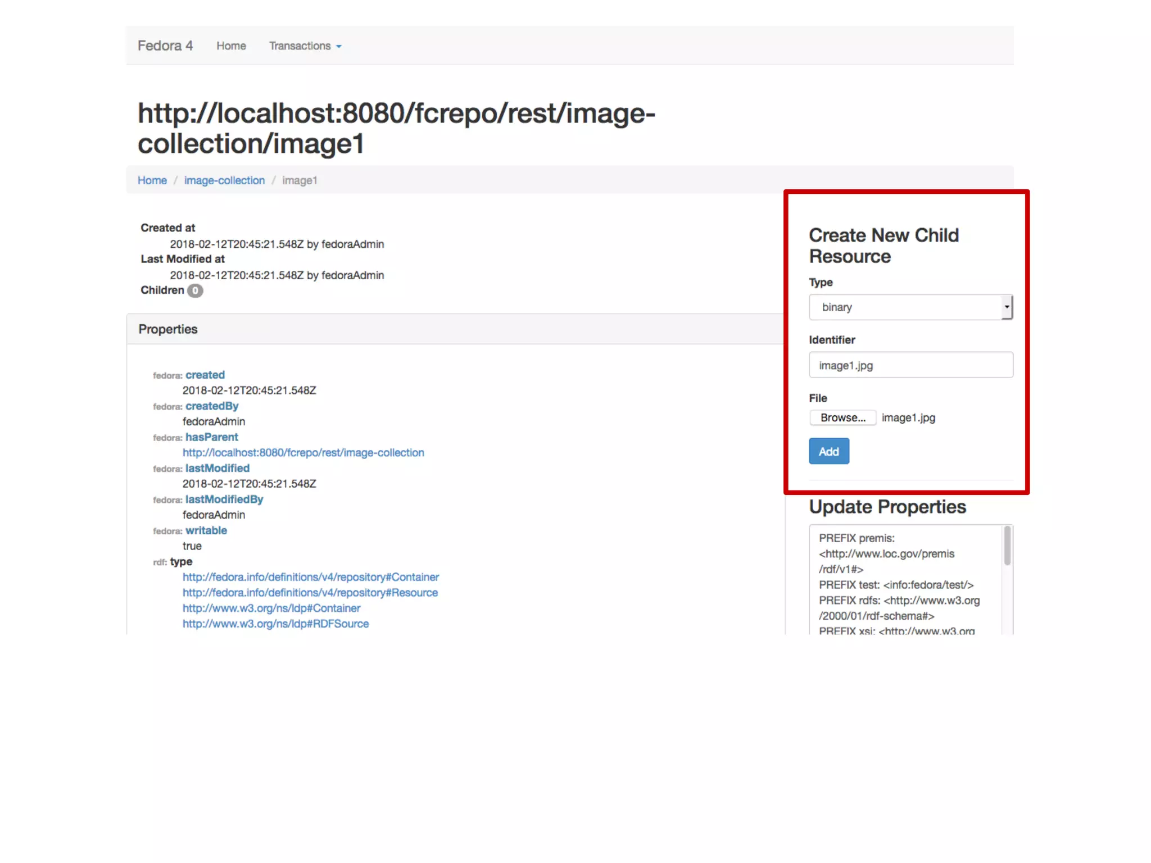Screen dimensions: 1151x863
Task: Open the lastModifiedBy property link
Action: click(x=224, y=499)
